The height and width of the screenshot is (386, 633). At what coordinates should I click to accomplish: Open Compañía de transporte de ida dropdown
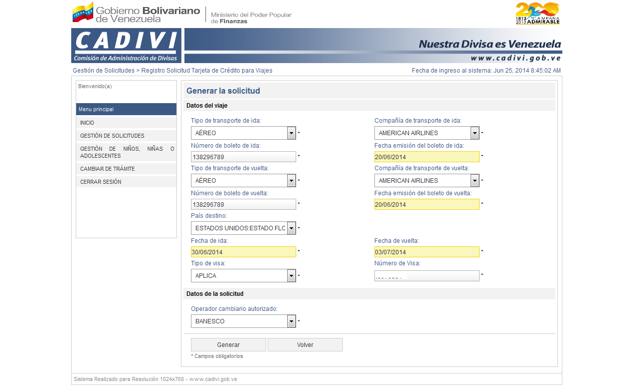pyautogui.click(x=427, y=133)
